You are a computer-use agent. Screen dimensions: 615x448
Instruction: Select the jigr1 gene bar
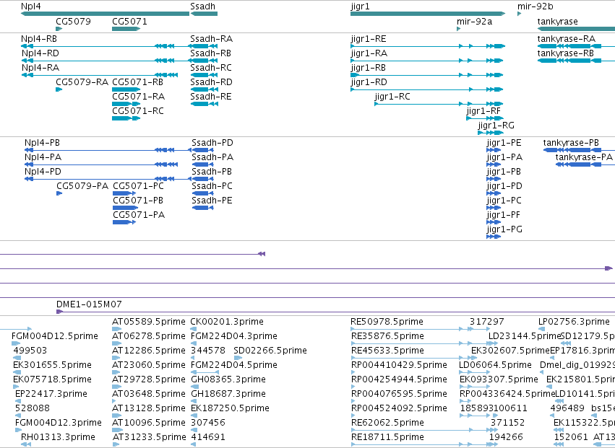428,14
